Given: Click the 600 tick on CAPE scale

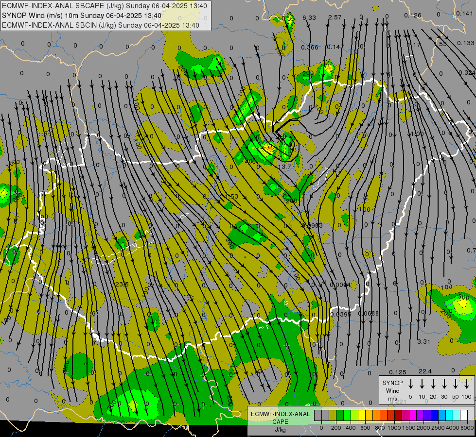Looking at the screenshot, I should tap(365, 428).
